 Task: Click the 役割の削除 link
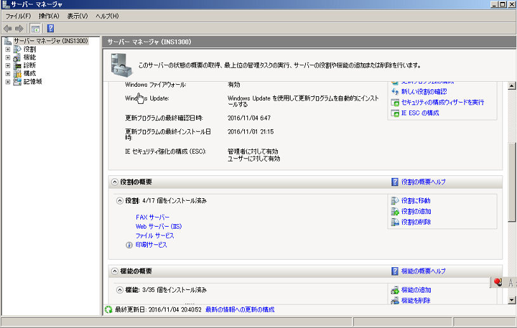416,222
